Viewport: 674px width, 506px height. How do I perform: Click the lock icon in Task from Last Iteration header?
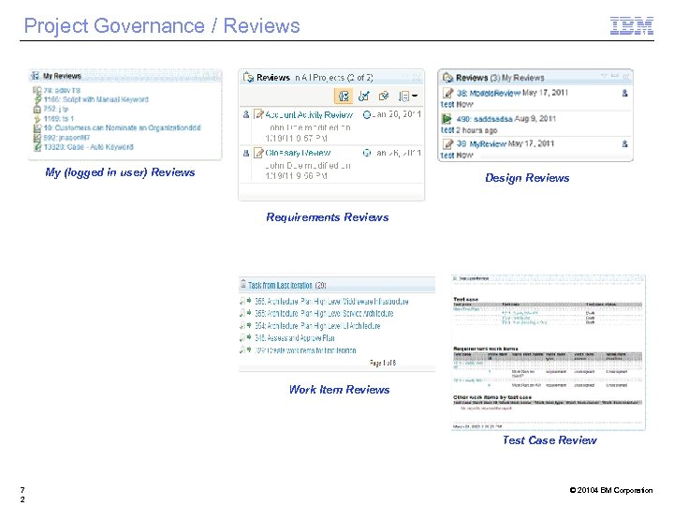pos(243,285)
